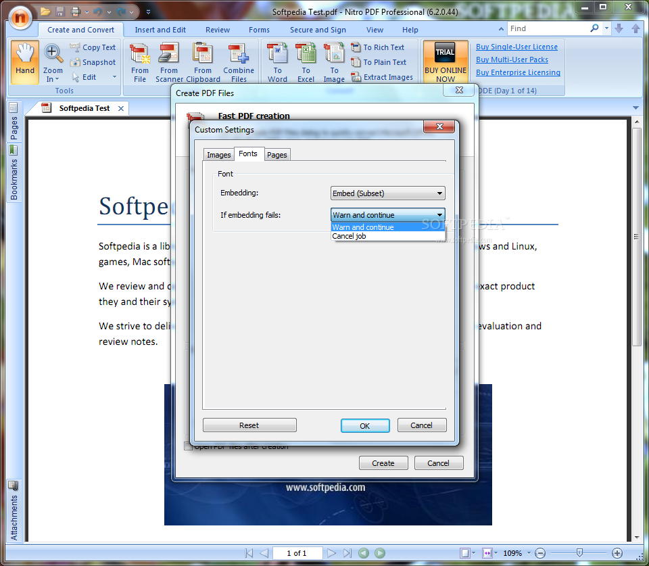The height and width of the screenshot is (566, 649).
Task: Click the next view green button
Action: [x=379, y=553]
